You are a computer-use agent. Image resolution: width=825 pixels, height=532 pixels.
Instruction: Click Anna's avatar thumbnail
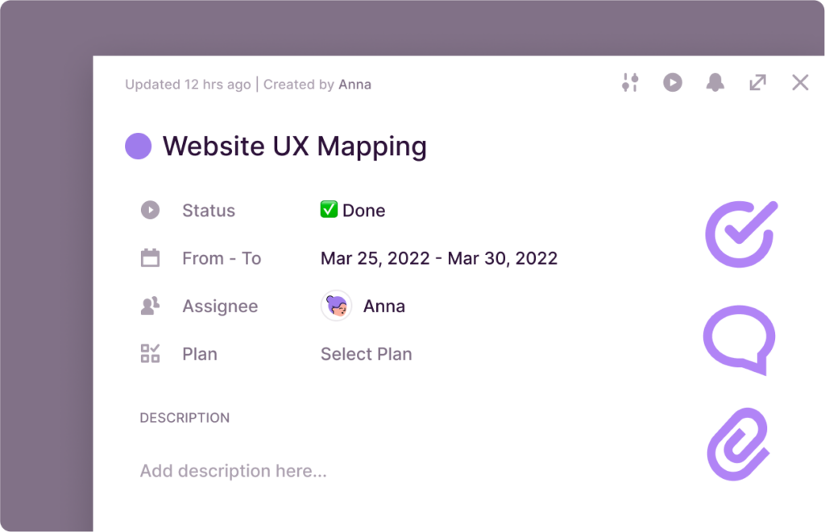coord(336,306)
